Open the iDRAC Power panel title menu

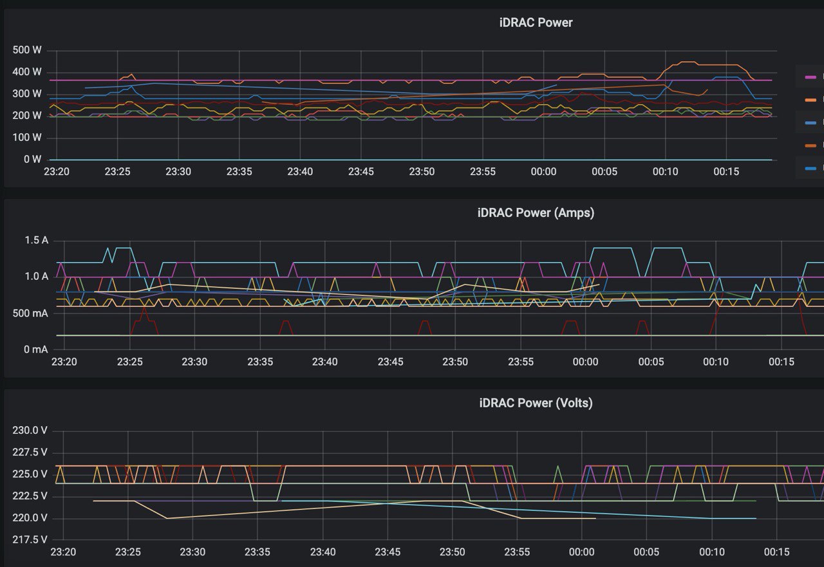pyautogui.click(x=536, y=23)
